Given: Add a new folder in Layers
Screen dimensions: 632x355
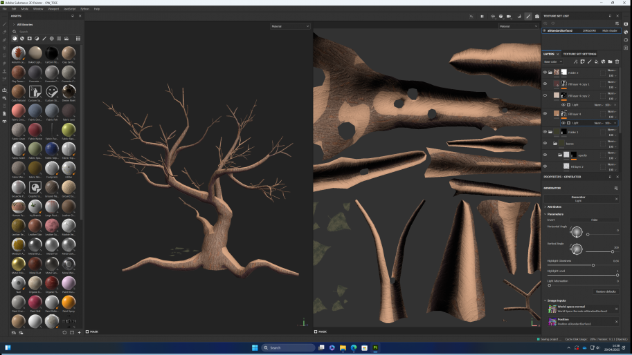Looking at the screenshot, I should click(610, 61).
